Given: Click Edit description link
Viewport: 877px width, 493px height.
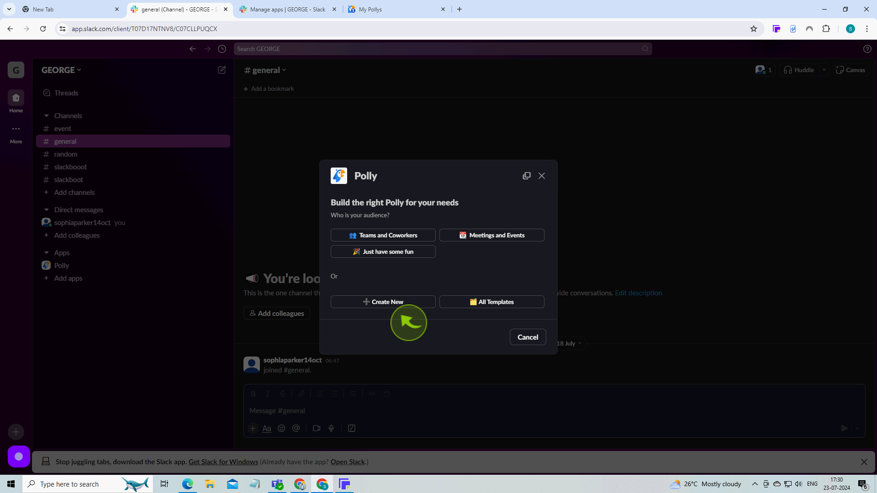Looking at the screenshot, I should pos(638,293).
